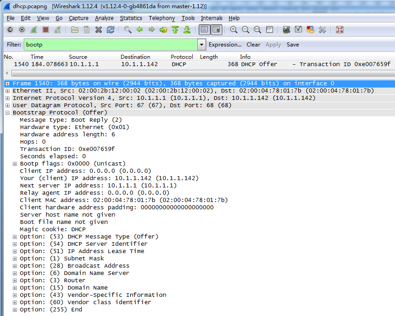Image resolution: width=395 pixels, height=316 pixels.
Task: Clear the display filter
Action: coord(253,45)
